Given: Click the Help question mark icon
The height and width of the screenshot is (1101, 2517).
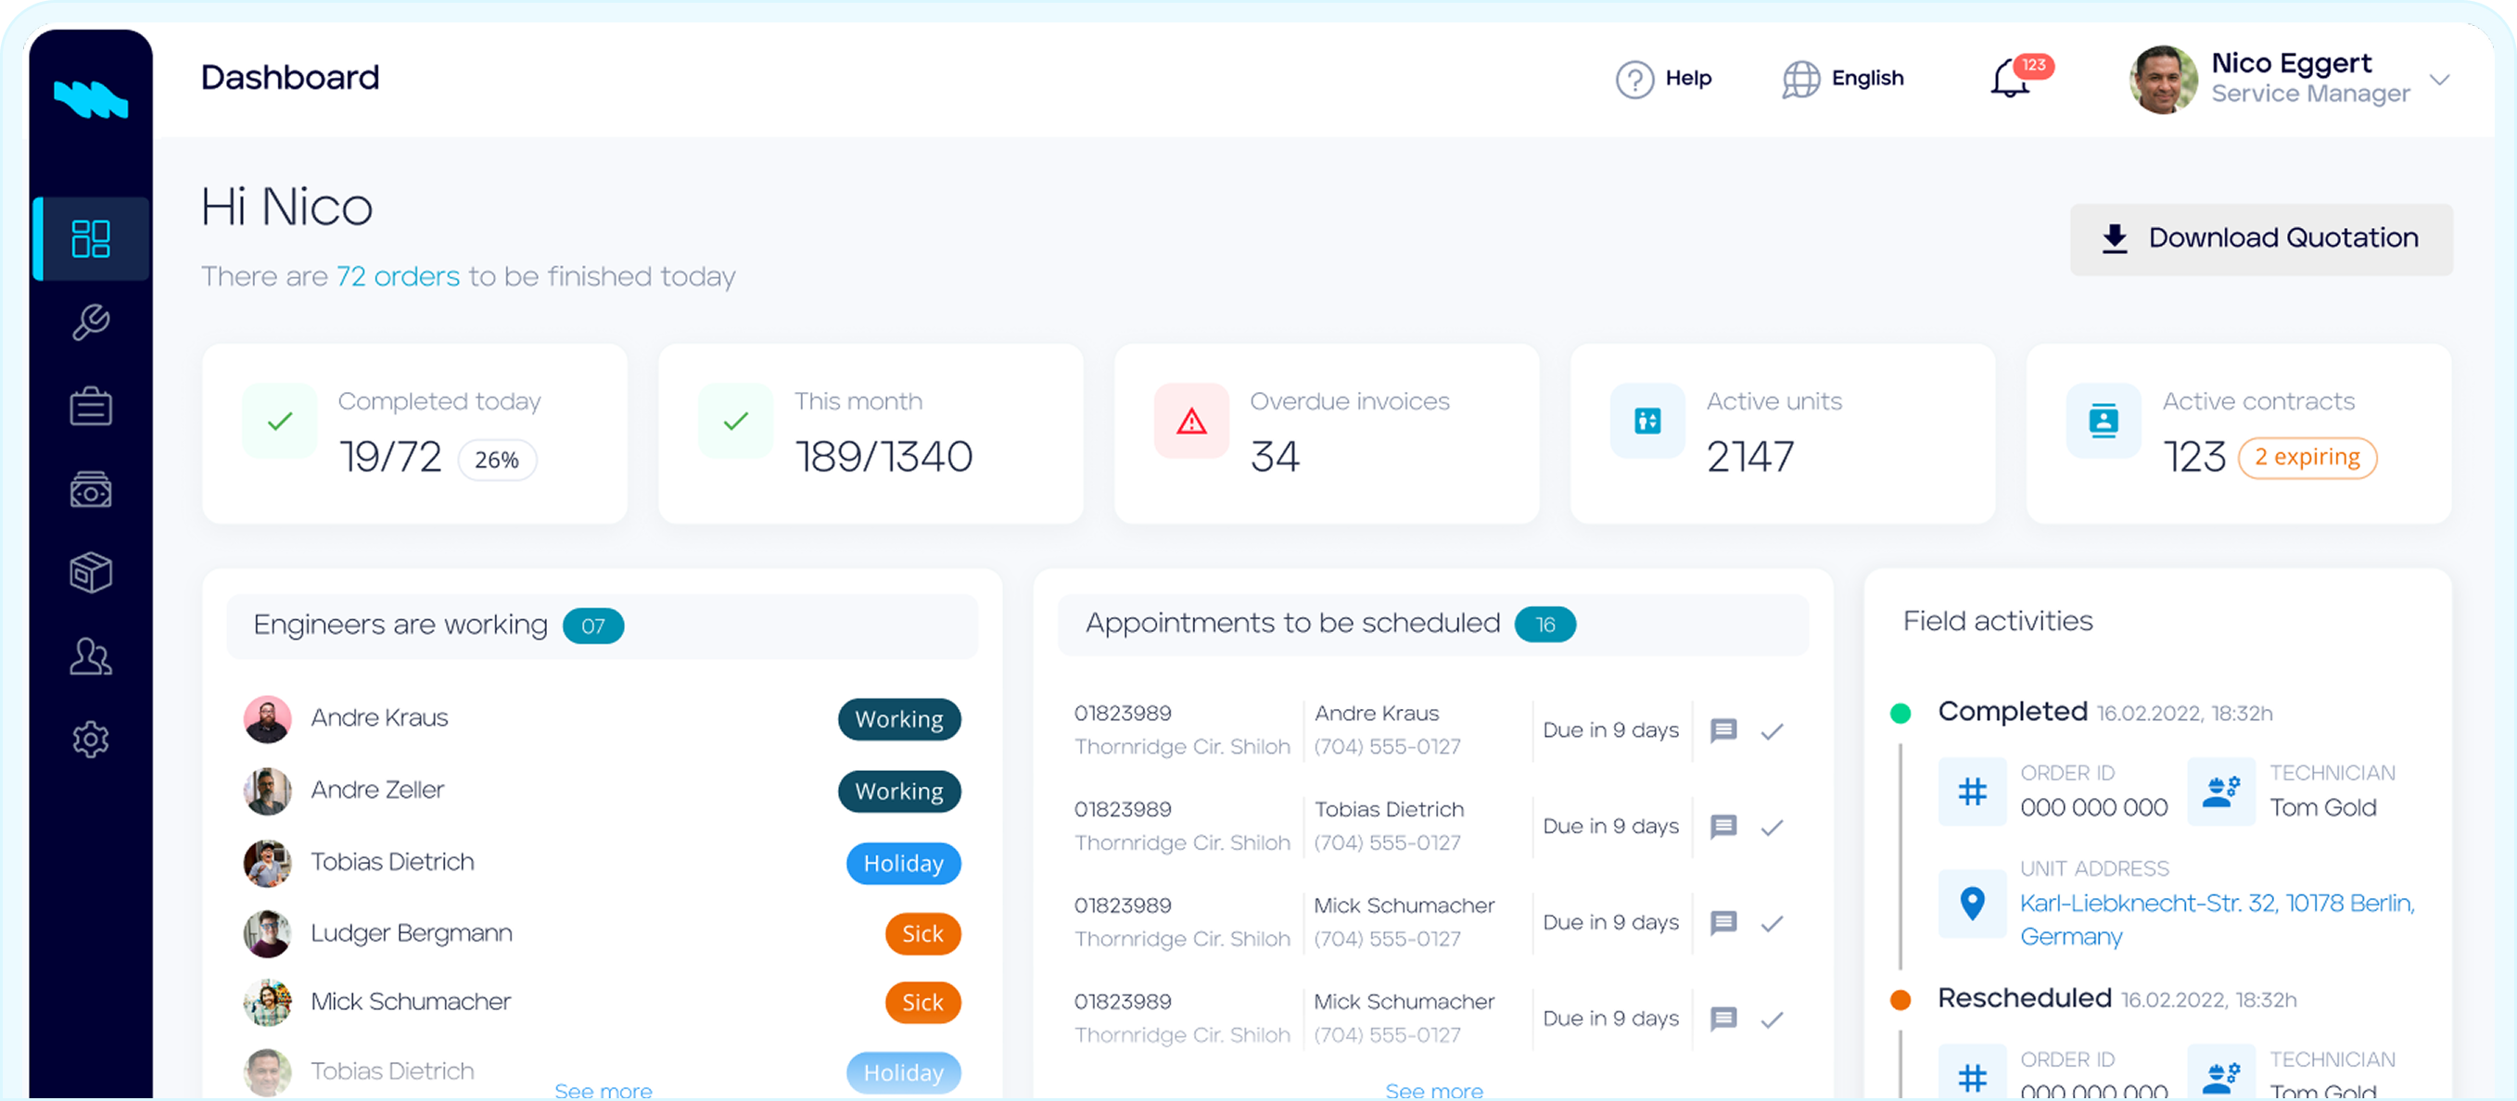Looking at the screenshot, I should point(1634,79).
